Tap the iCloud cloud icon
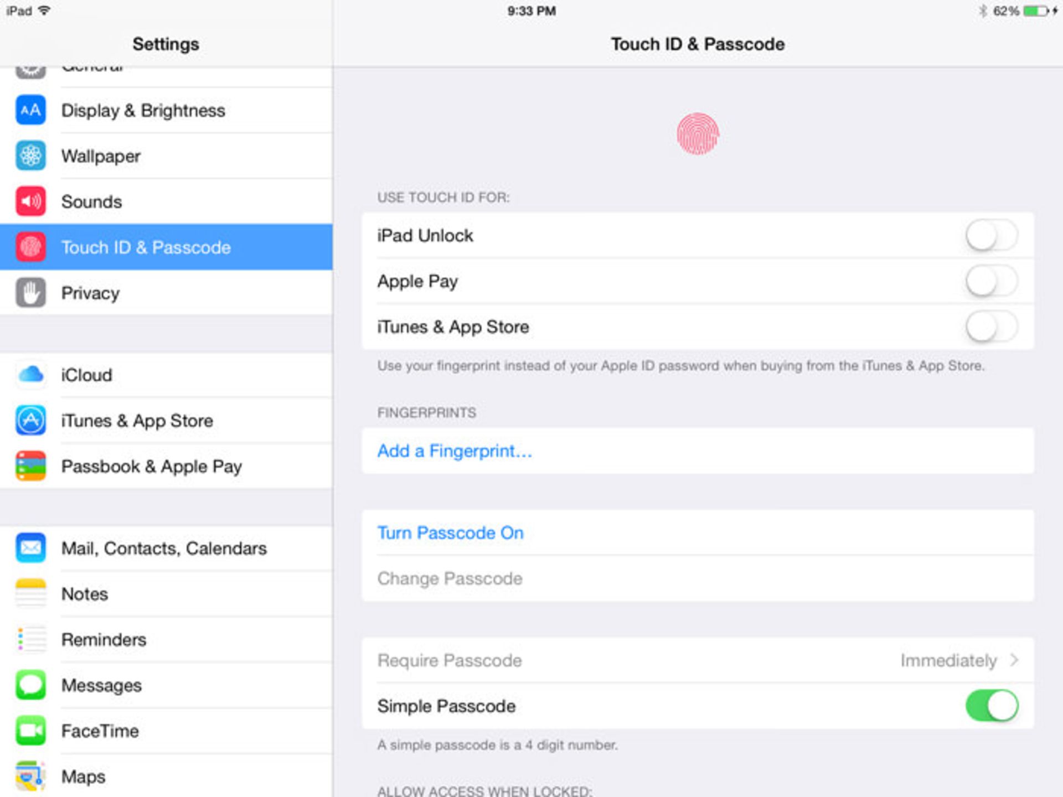This screenshot has height=797, width=1063. 30,375
